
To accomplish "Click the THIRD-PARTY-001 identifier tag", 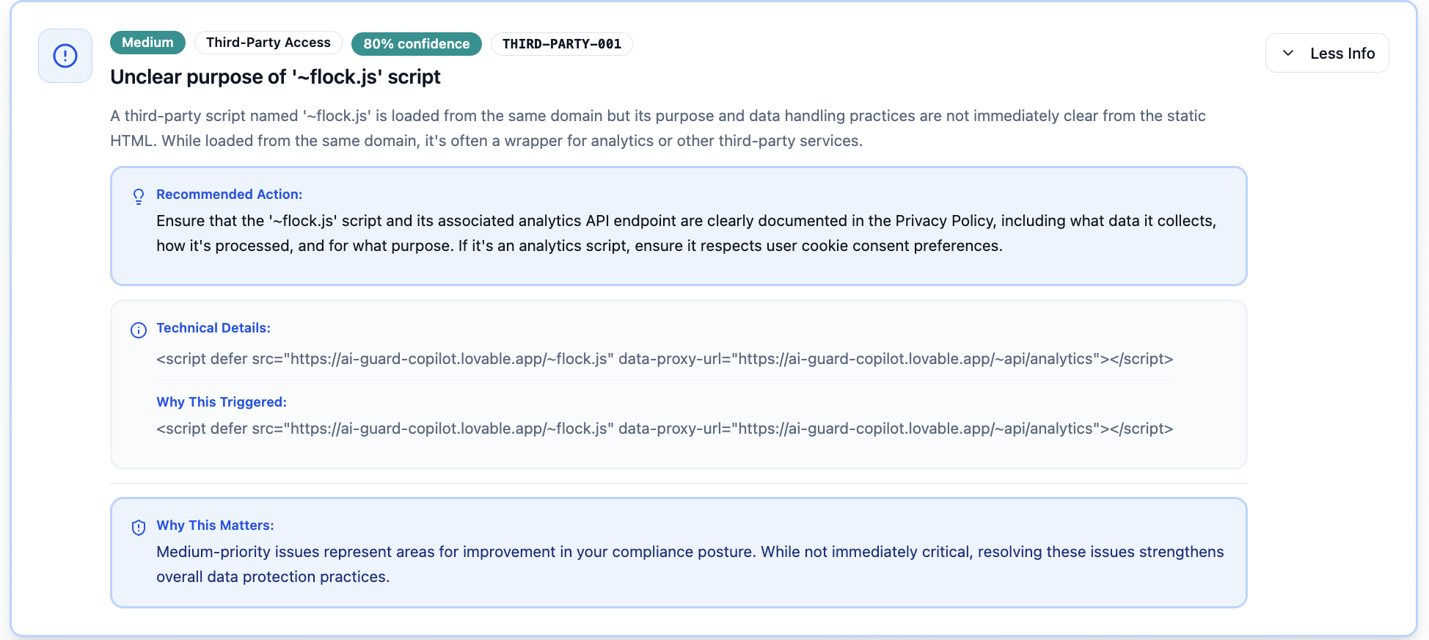I will tap(561, 44).
